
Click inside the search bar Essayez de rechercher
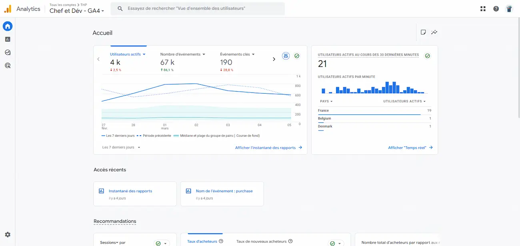pyautogui.click(x=197, y=8)
